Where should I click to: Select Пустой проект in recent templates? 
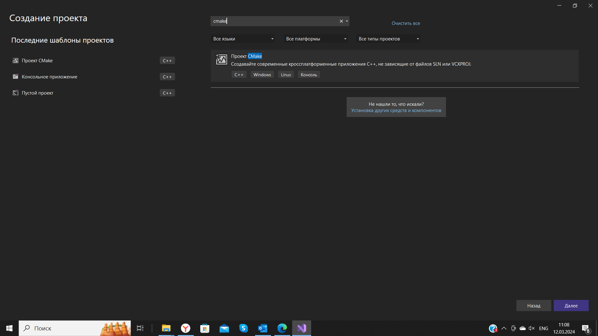pyautogui.click(x=37, y=93)
